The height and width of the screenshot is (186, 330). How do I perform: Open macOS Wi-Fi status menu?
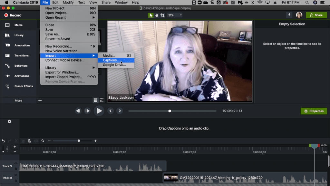click(x=260, y=3)
